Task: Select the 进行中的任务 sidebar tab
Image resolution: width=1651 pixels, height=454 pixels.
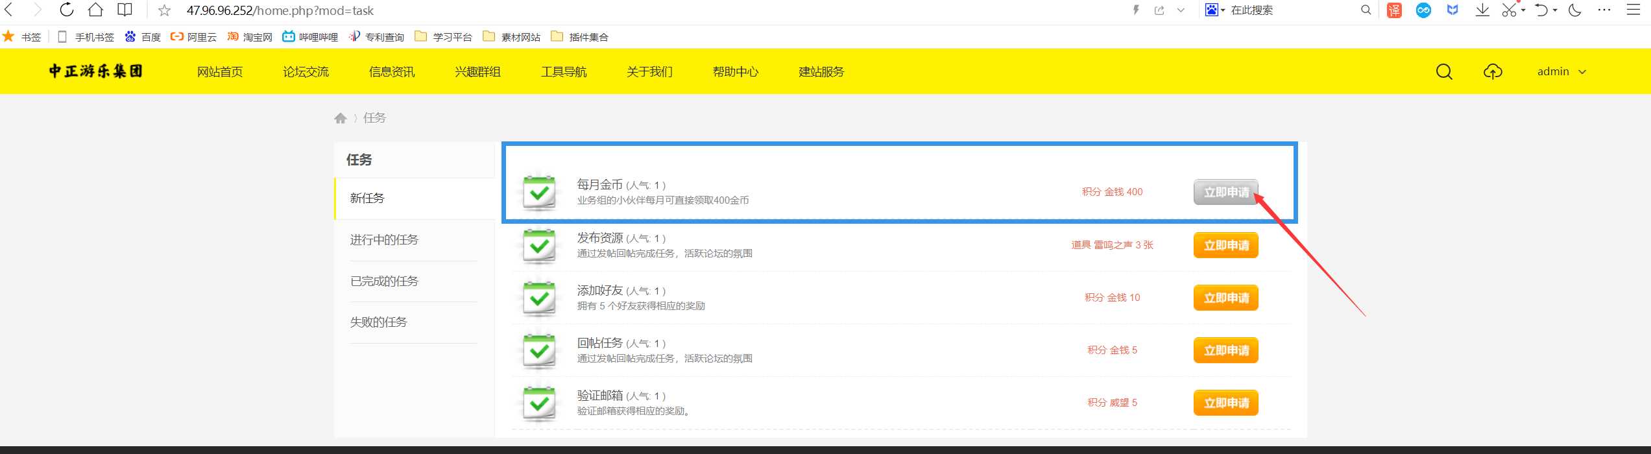Action: click(x=415, y=240)
